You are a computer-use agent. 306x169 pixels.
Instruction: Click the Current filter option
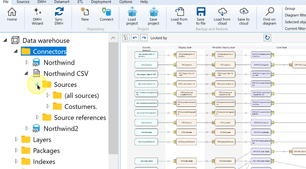pos(295,28)
